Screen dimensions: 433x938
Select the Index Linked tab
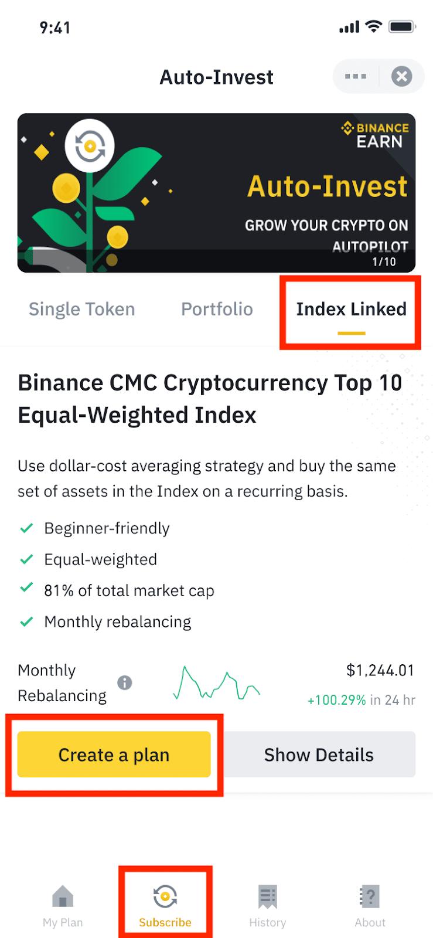click(x=351, y=309)
